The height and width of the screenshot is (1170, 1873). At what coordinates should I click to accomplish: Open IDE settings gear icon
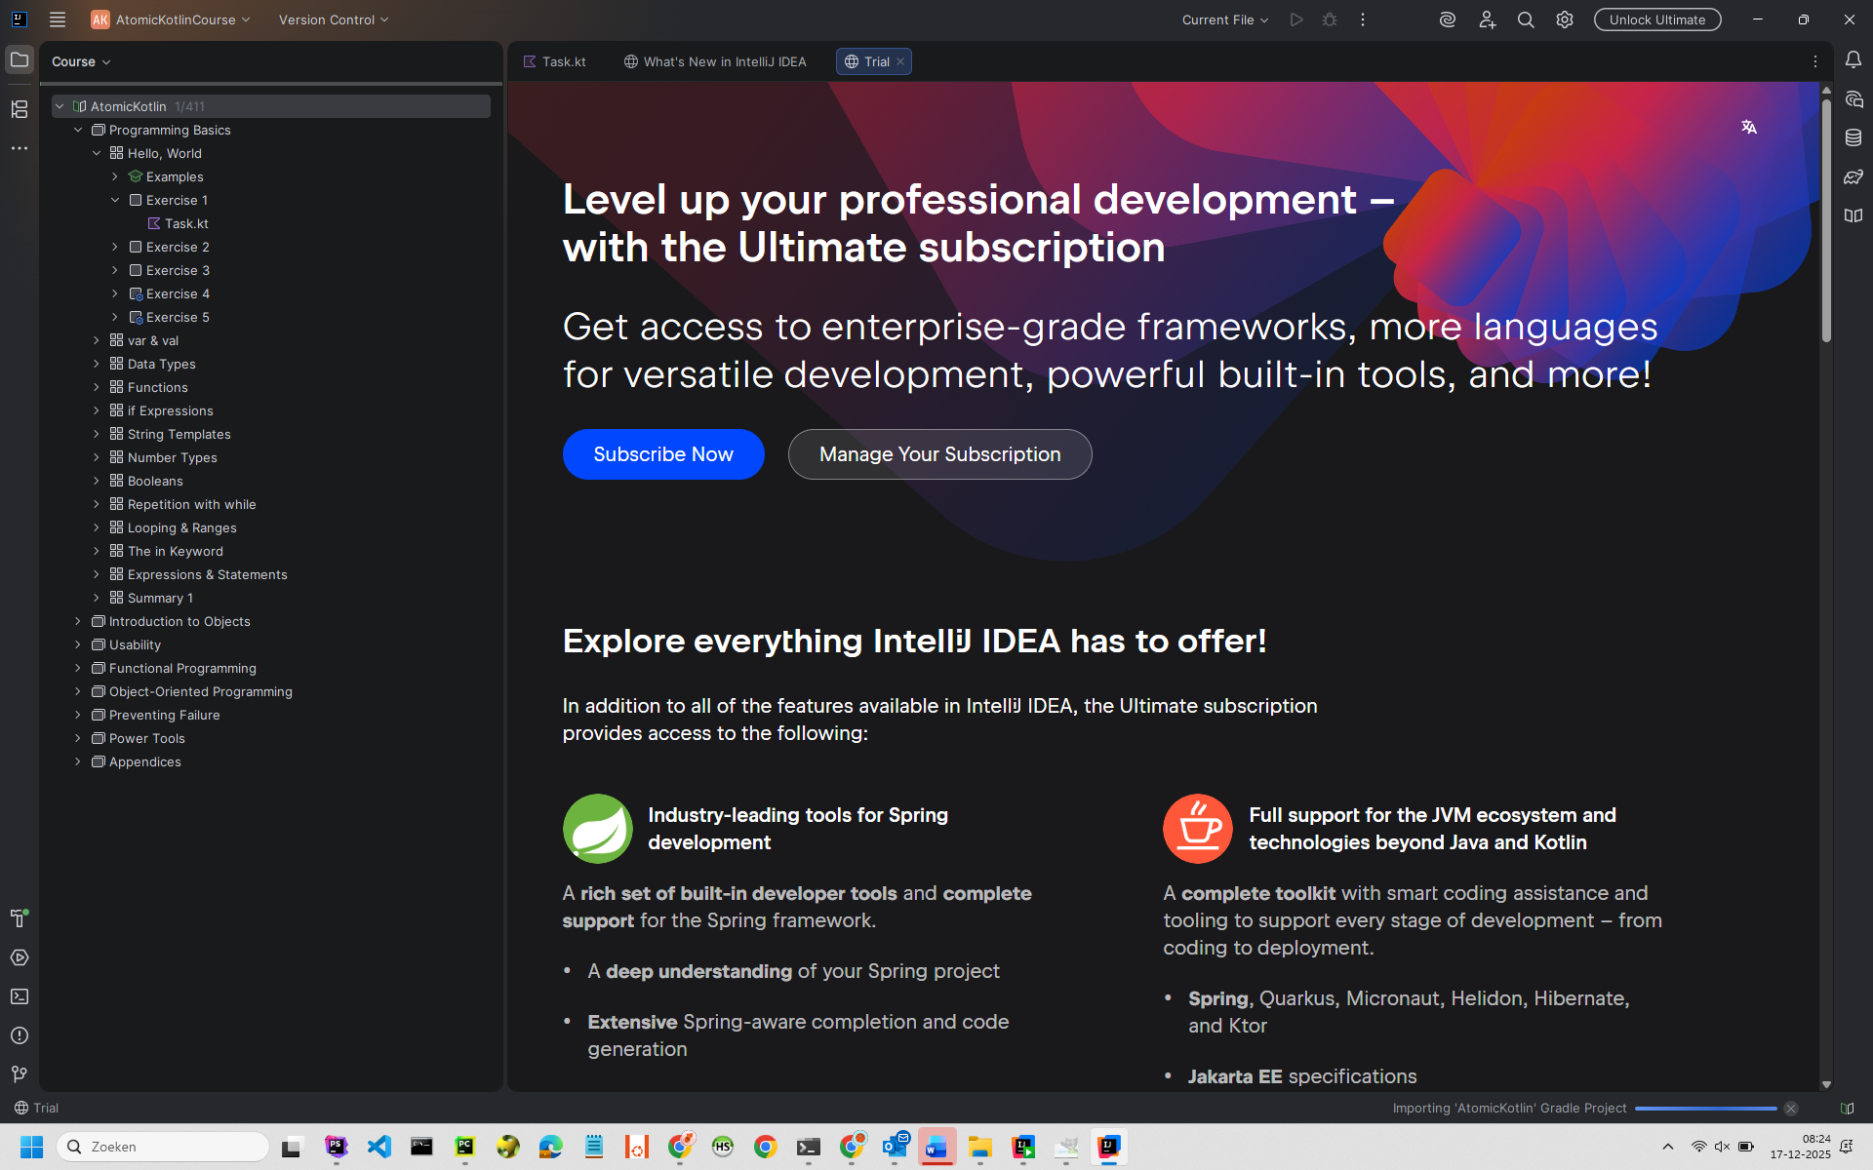[x=1565, y=19]
